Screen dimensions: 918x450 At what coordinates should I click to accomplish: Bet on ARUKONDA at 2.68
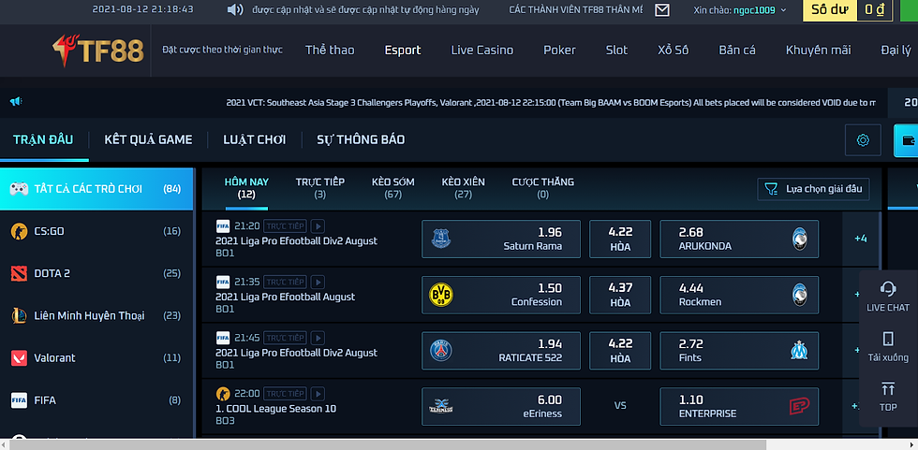pyautogui.click(x=739, y=239)
